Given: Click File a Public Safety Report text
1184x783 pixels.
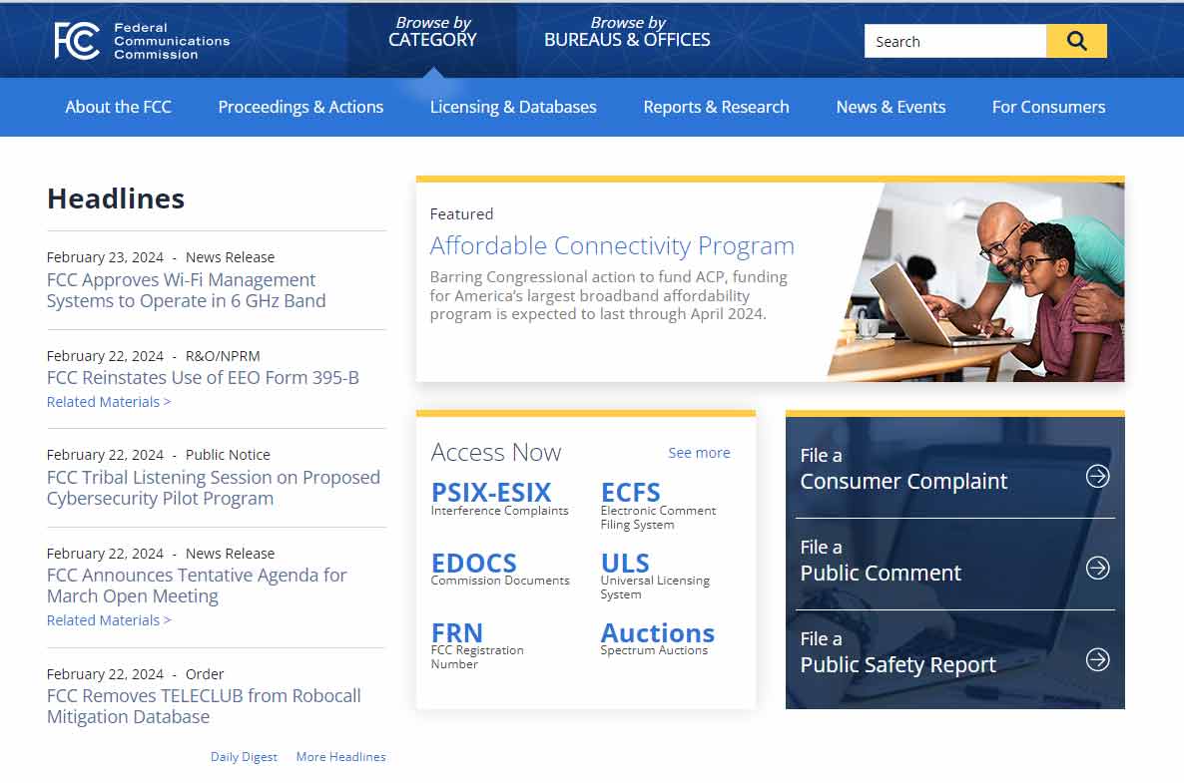Looking at the screenshot, I should (x=897, y=653).
